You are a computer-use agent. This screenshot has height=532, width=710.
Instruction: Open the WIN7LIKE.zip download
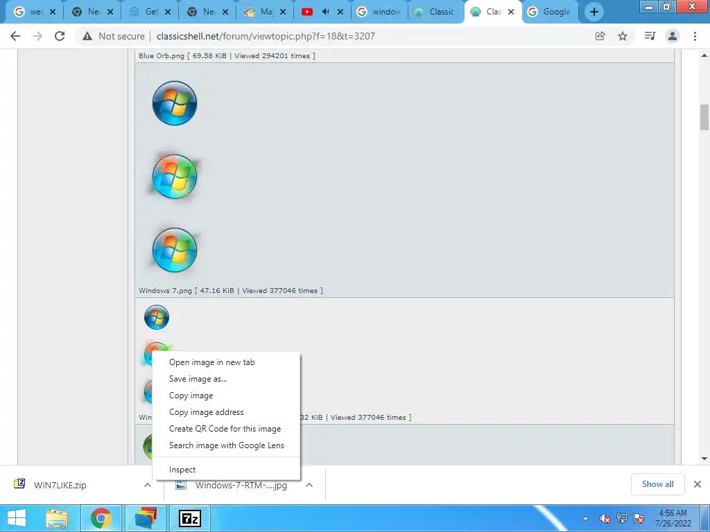point(60,485)
